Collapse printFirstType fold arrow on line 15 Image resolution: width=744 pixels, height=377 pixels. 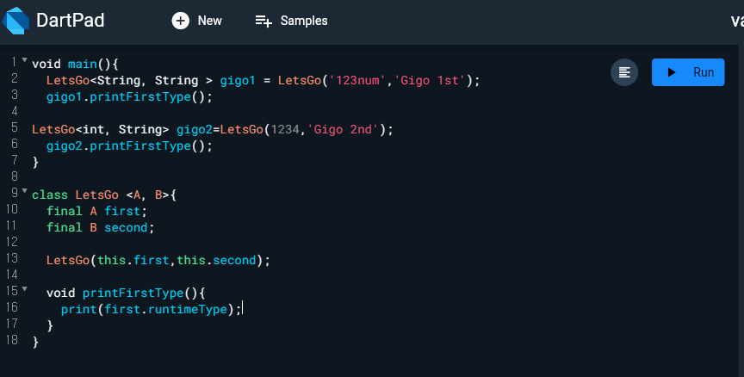pyautogui.click(x=25, y=289)
